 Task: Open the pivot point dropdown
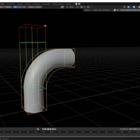point(78,7)
